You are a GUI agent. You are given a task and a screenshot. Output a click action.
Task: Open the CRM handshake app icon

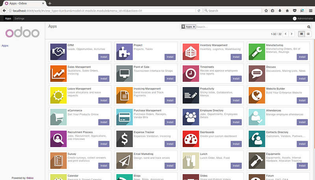coord(58,52)
